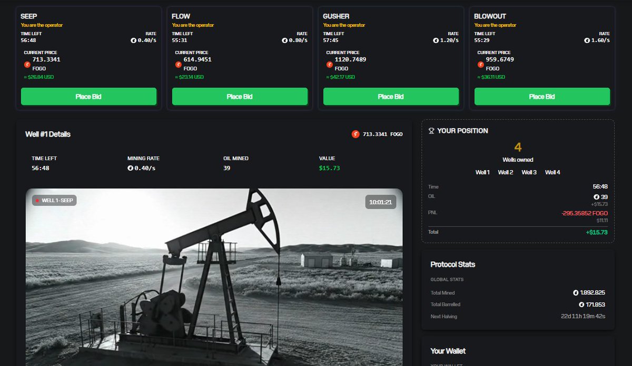Image resolution: width=632 pixels, height=366 pixels.
Task: Place a bid on the FLOW well
Action: click(x=240, y=96)
